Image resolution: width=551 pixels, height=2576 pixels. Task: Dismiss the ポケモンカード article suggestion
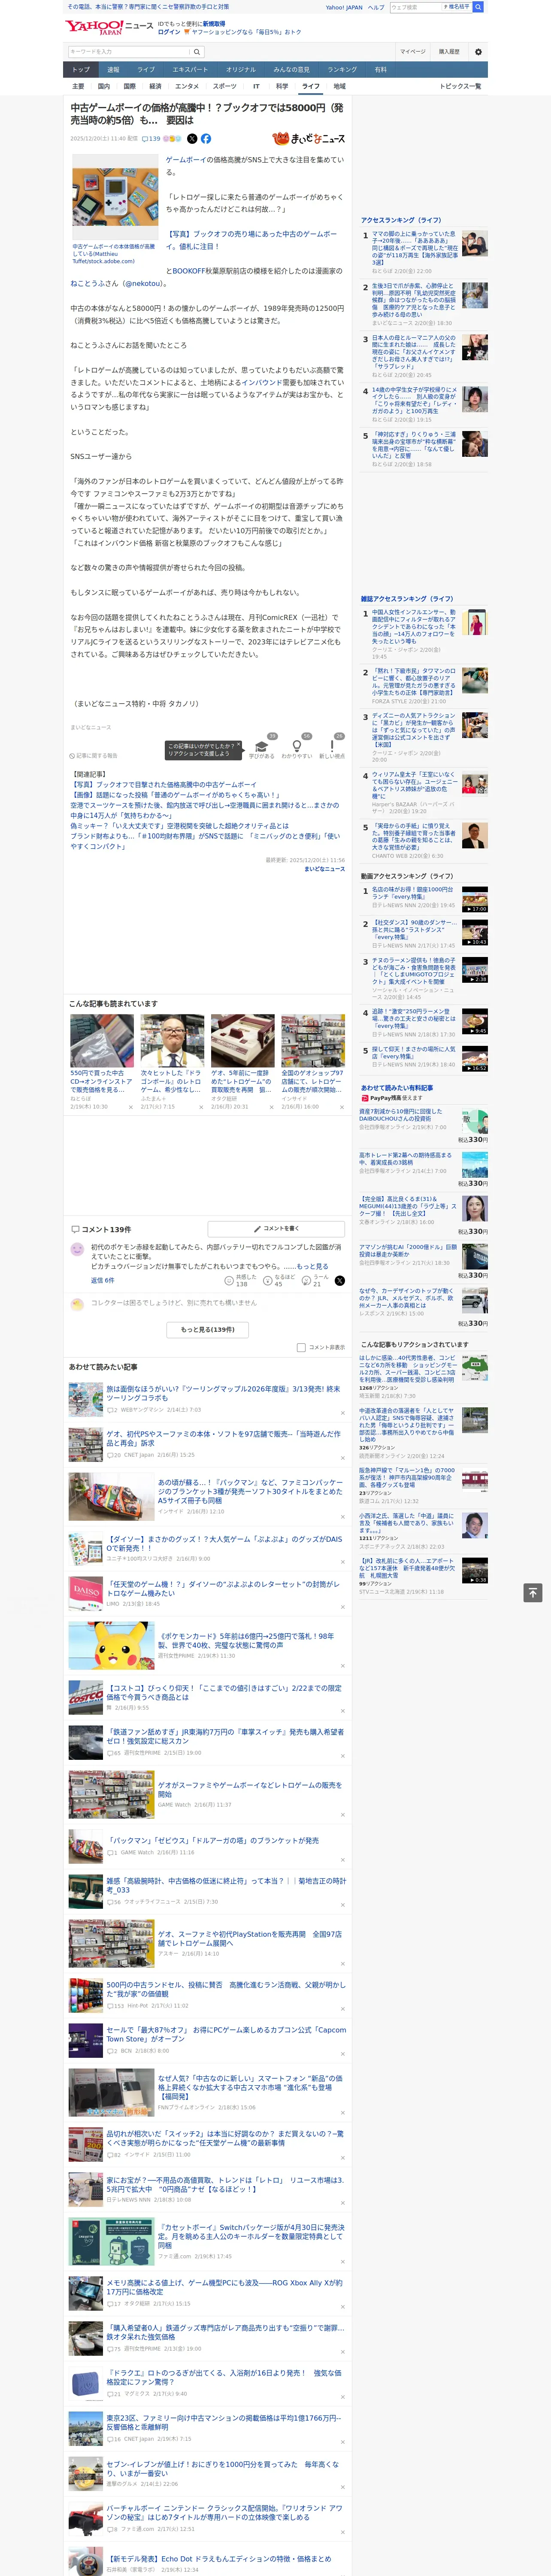point(342,1666)
